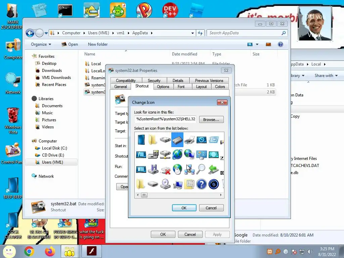Click OK in system32.bat Properties

(163, 234)
